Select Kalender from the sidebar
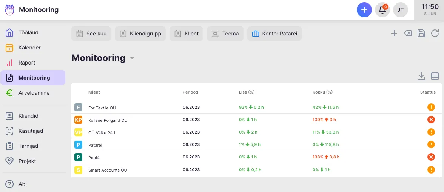This screenshot has height=192, width=444. click(29, 48)
